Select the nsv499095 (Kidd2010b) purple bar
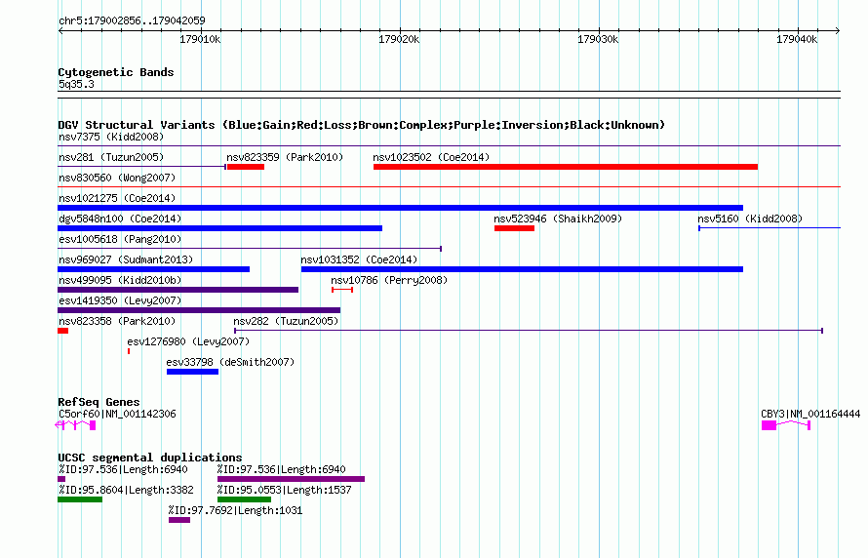Screen dimensions: 868x558 tap(178, 290)
